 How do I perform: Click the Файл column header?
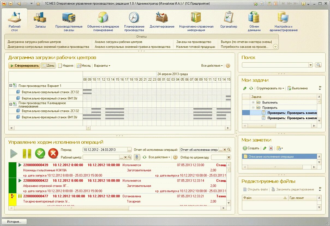265,198
